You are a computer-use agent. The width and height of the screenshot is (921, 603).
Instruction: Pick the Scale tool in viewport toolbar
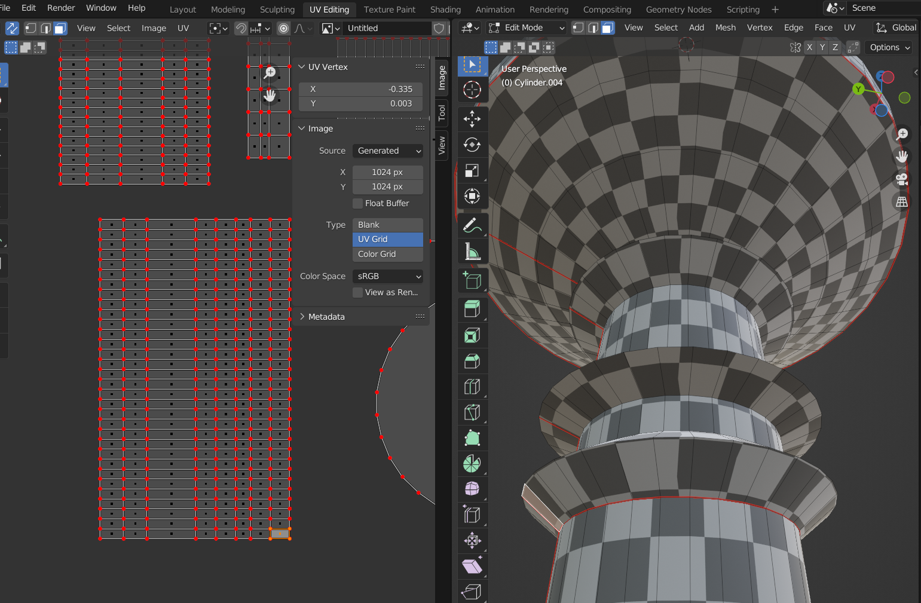coord(472,171)
